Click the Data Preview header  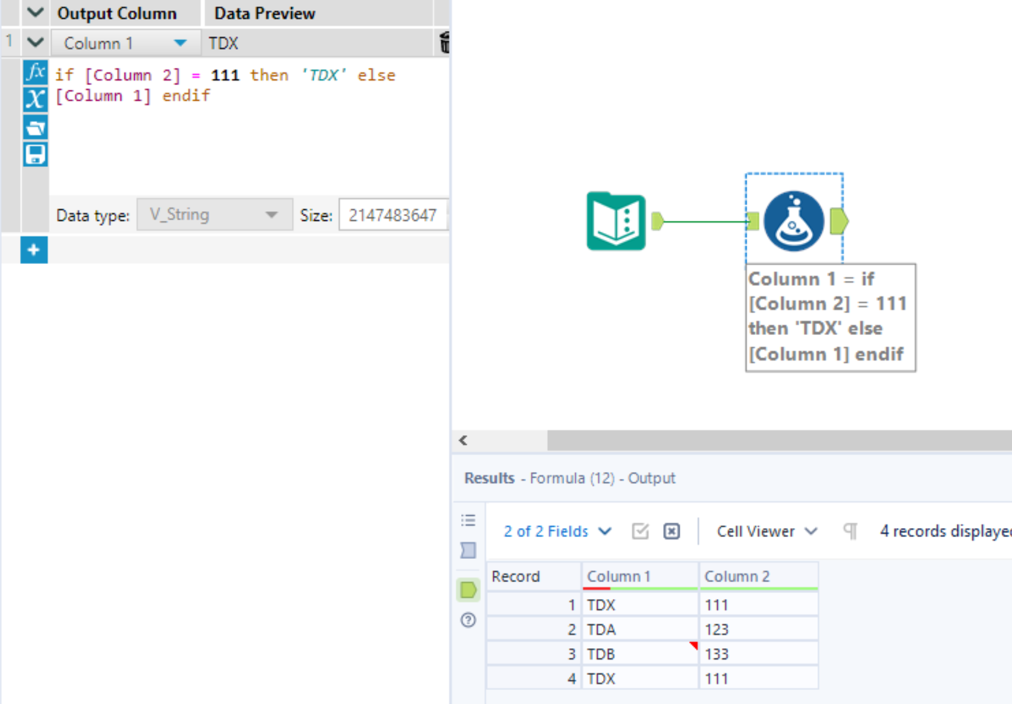pyautogui.click(x=265, y=13)
